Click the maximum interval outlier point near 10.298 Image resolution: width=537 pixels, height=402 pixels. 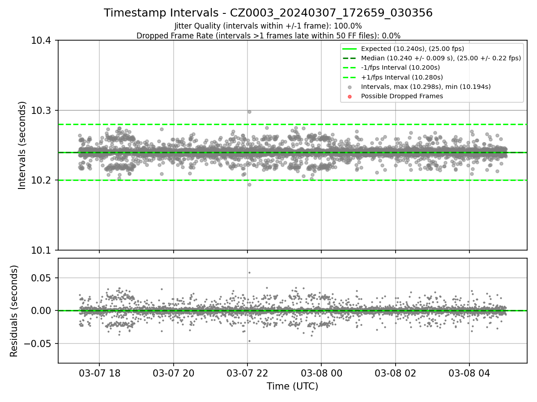(249, 112)
